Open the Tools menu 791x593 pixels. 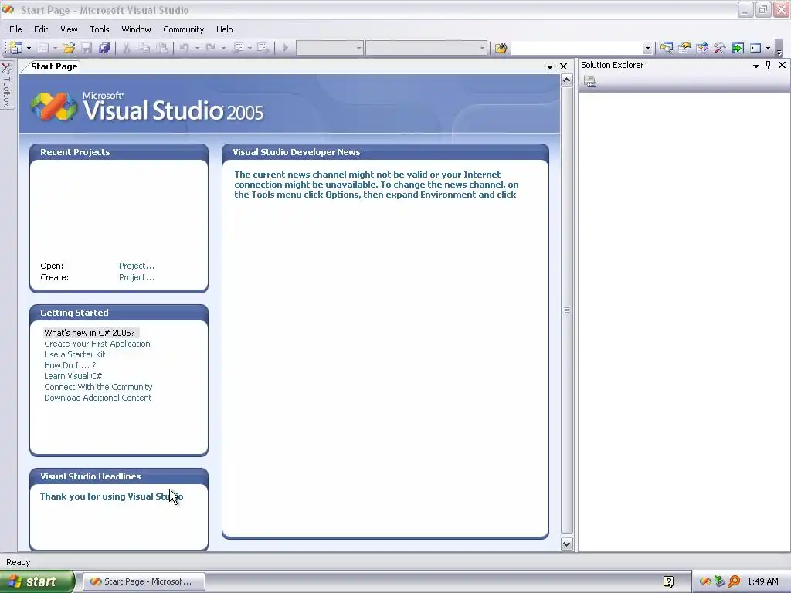(x=100, y=29)
